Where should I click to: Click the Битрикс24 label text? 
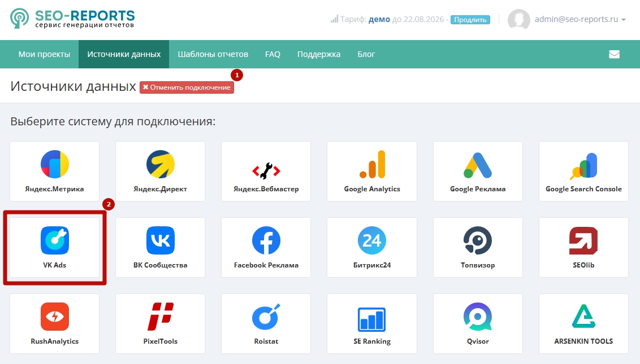click(372, 265)
